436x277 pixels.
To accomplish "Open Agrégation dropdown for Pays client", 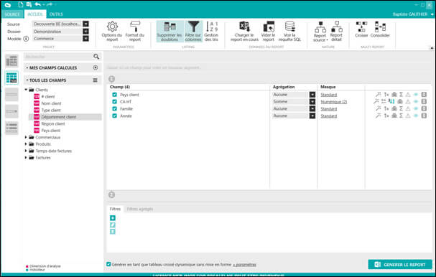I will (x=312, y=95).
